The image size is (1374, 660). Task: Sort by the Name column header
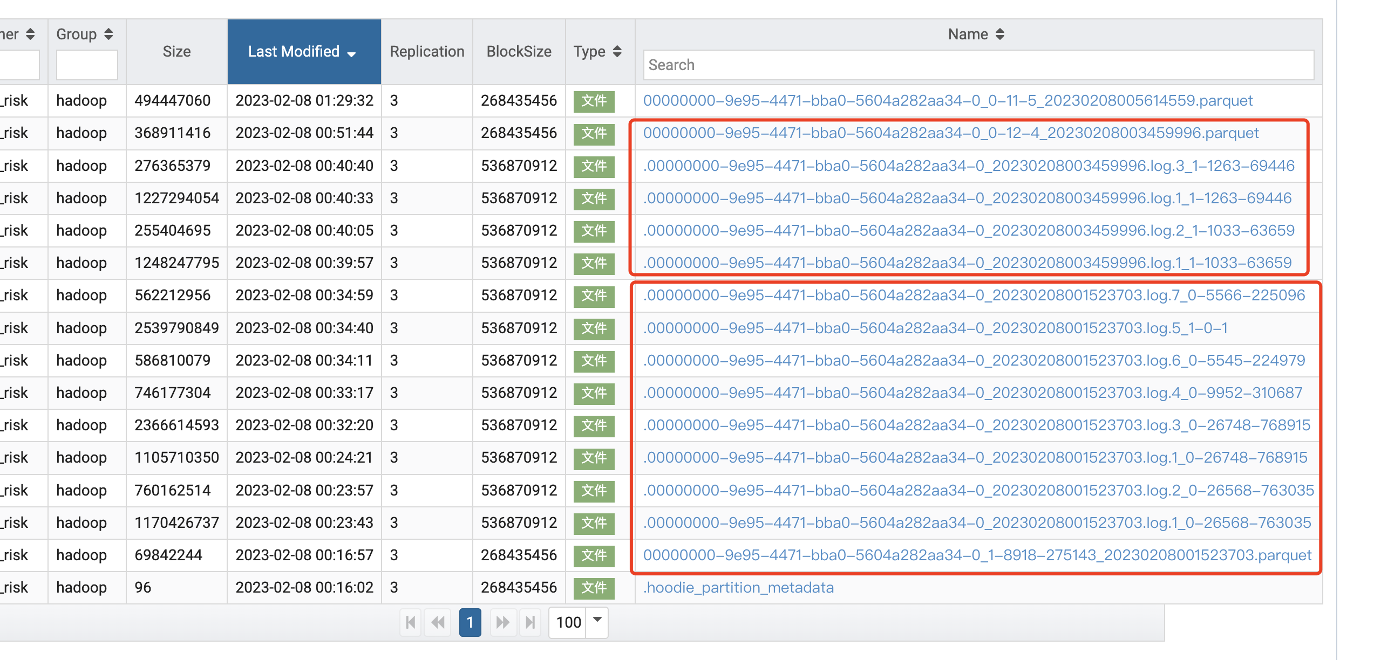(976, 34)
